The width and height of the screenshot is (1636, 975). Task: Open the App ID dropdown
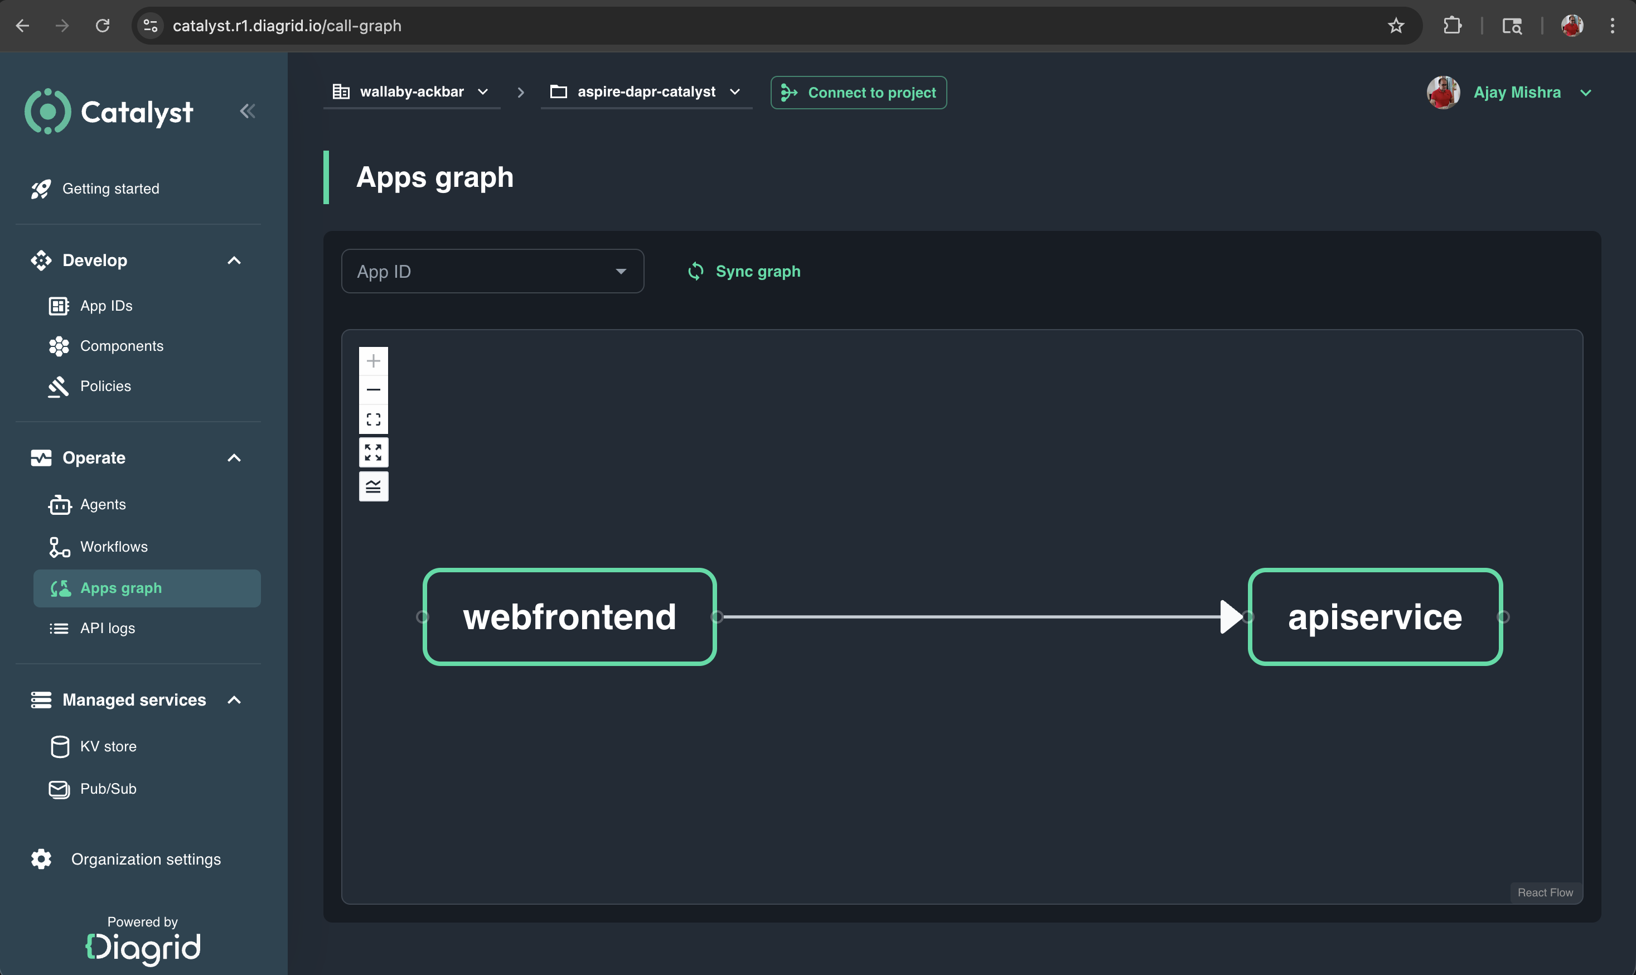[492, 271]
